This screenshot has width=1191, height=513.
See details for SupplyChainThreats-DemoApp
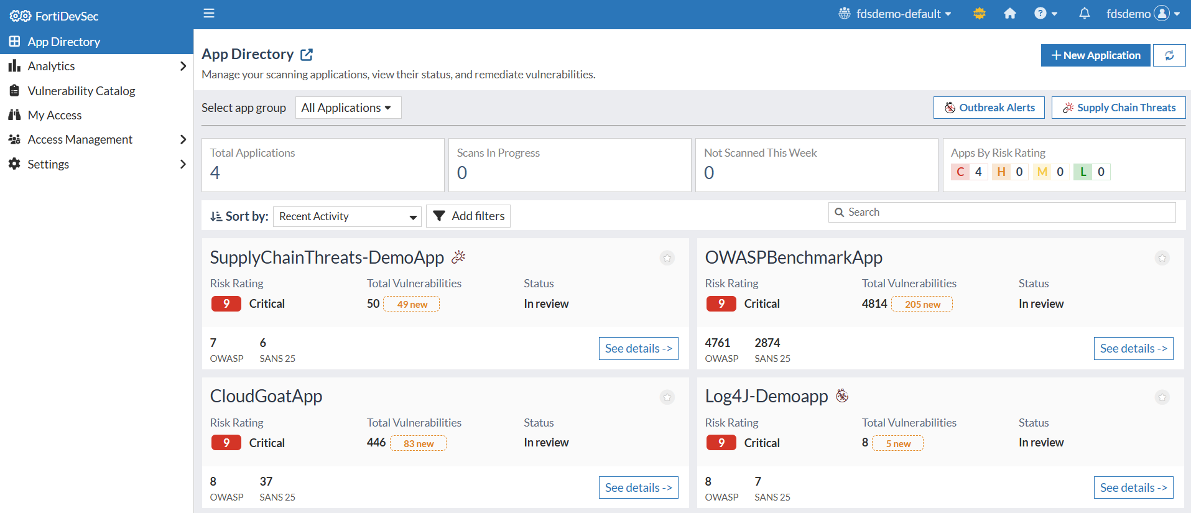[639, 349]
